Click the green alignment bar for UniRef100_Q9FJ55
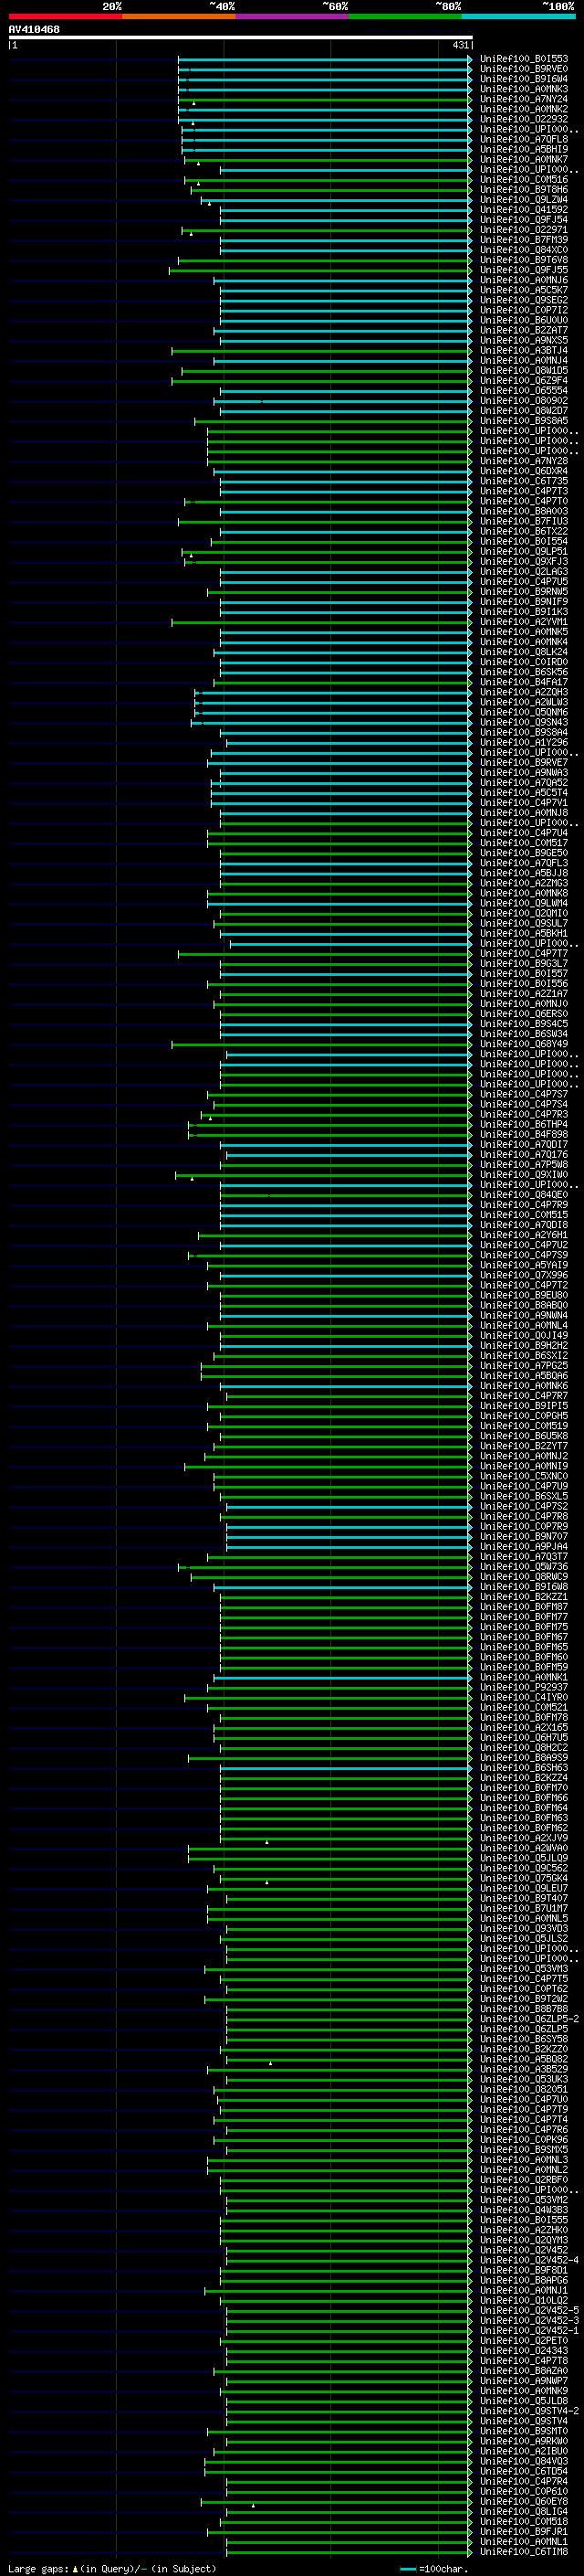The width and height of the screenshot is (584, 2576). click(319, 270)
